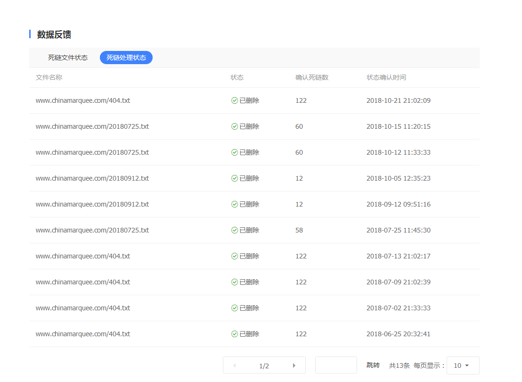Click the 状态确认时间 column header
Viewport: 522px width, 382px height.
point(386,77)
